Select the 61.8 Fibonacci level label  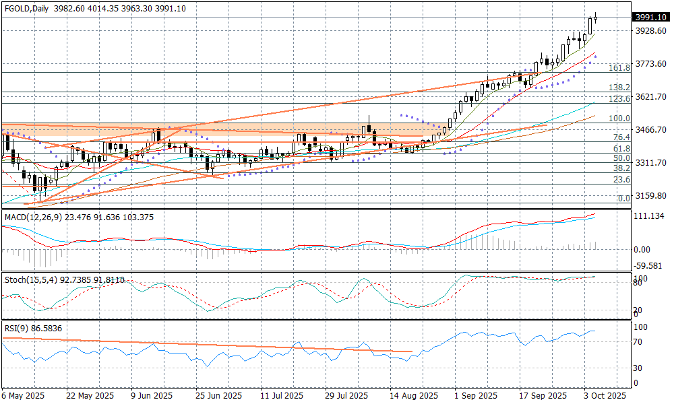[621, 148]
